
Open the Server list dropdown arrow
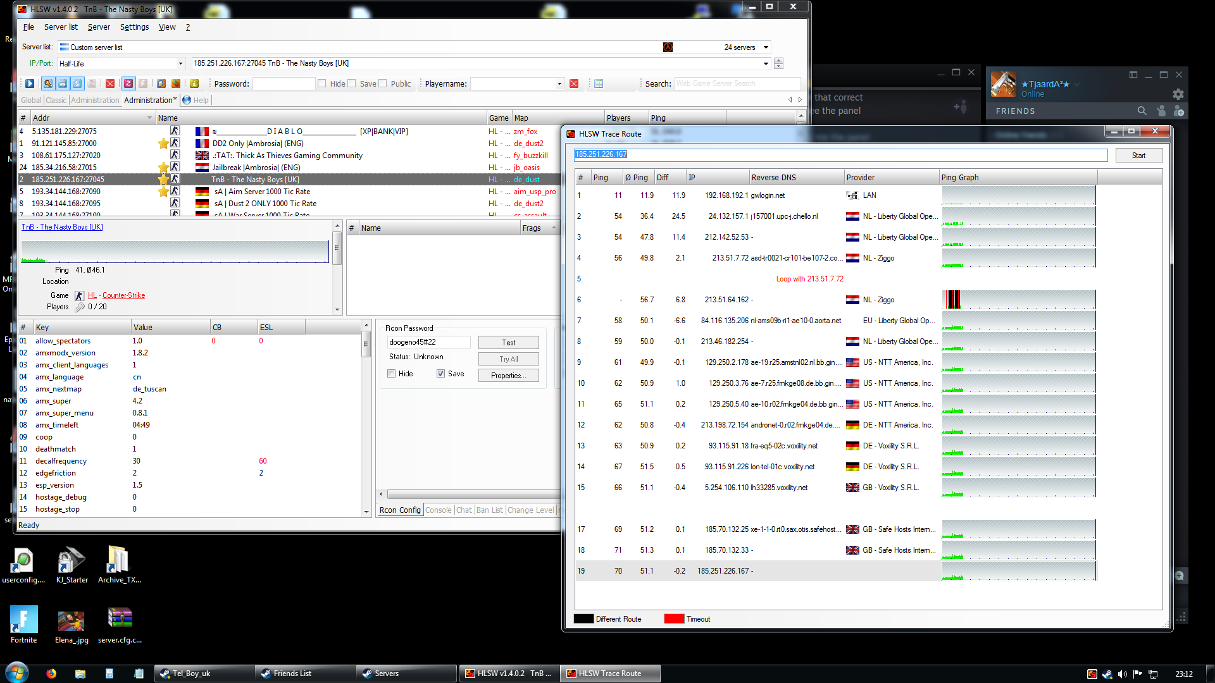click(x=766, y=47)
